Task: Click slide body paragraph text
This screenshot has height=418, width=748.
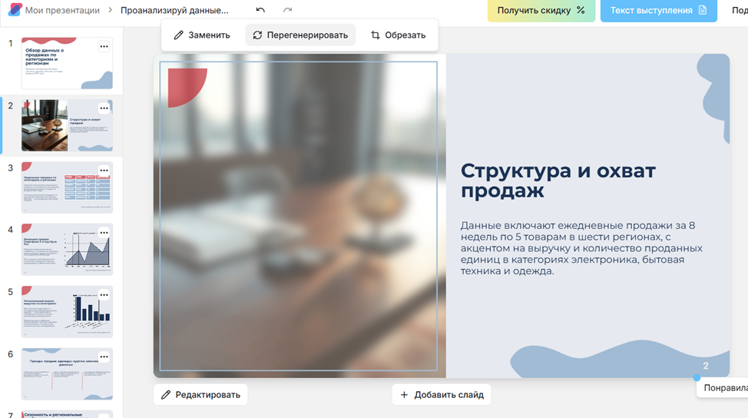Action: [581, 248]
